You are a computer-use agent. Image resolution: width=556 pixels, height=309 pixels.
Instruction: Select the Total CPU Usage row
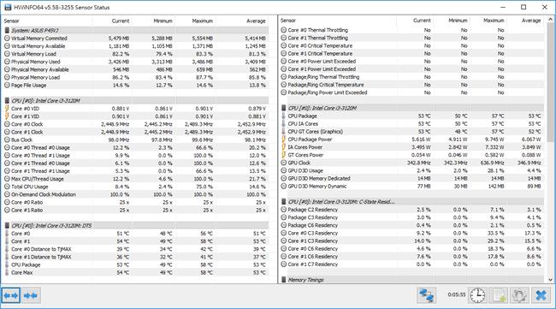click(x=137, y=187)
